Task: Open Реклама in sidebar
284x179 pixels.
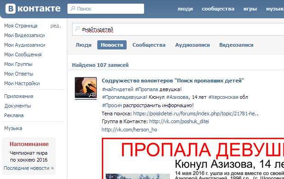Action: tap(14, 115)
